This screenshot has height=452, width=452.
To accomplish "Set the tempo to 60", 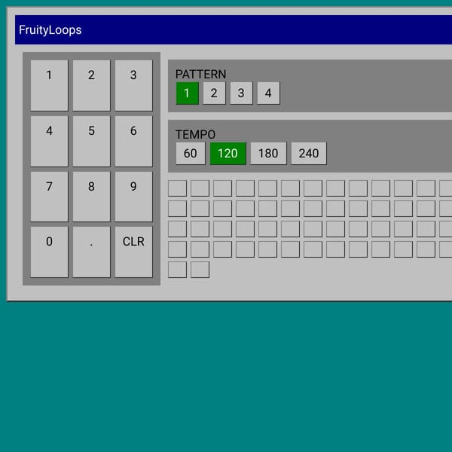I will pyautogui.click(x=191, y=154).
